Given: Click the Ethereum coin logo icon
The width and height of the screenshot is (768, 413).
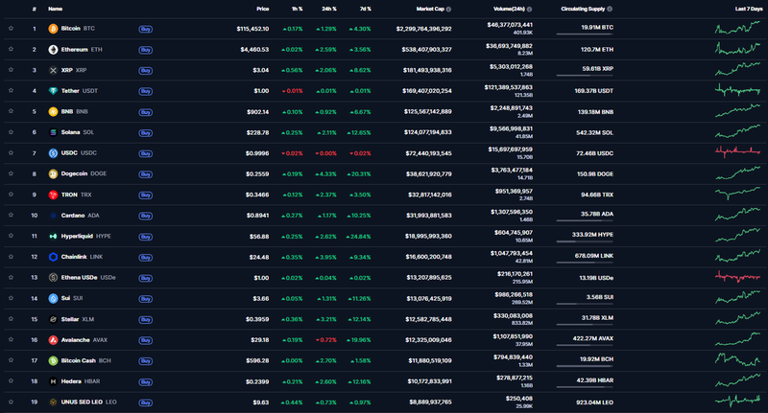Looking at the screenshot, I should tap(53, 50).
